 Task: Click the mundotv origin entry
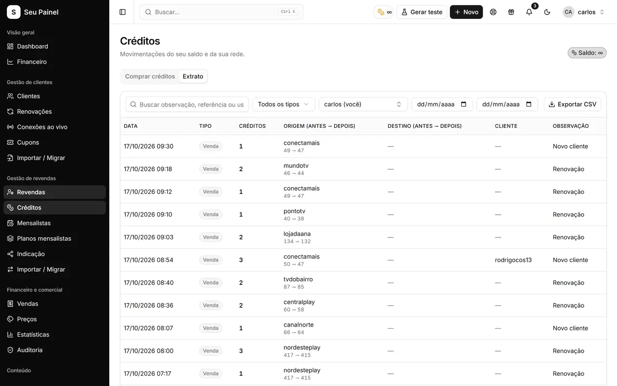(296, 165)
